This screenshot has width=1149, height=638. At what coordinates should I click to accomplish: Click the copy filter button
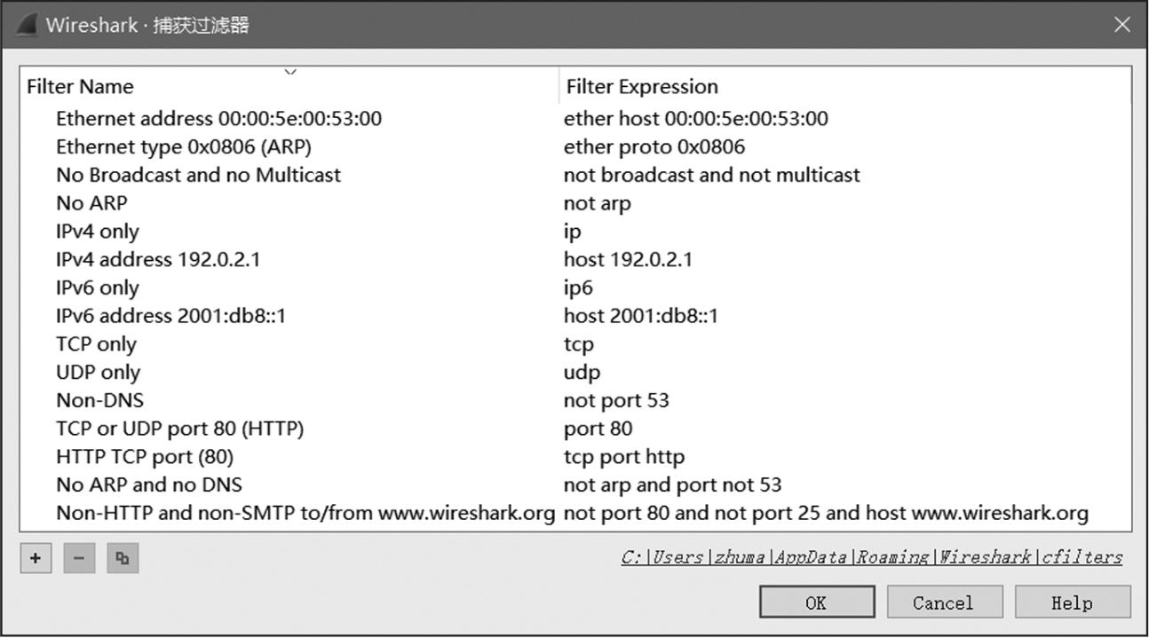tap(123, 559)
